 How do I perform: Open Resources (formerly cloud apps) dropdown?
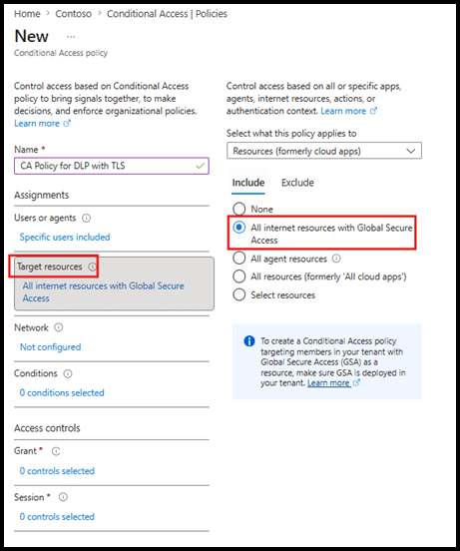point(324,151)
